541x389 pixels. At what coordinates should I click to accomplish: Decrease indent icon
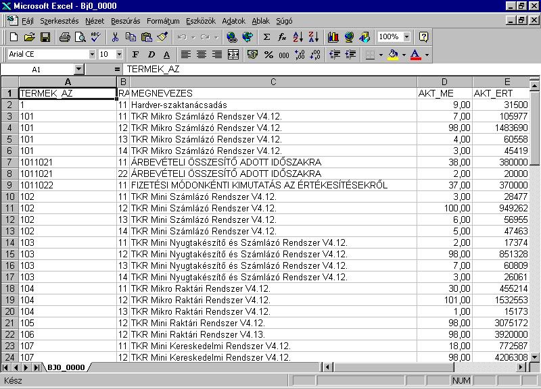pyautogui.click(x=335, y=55)
